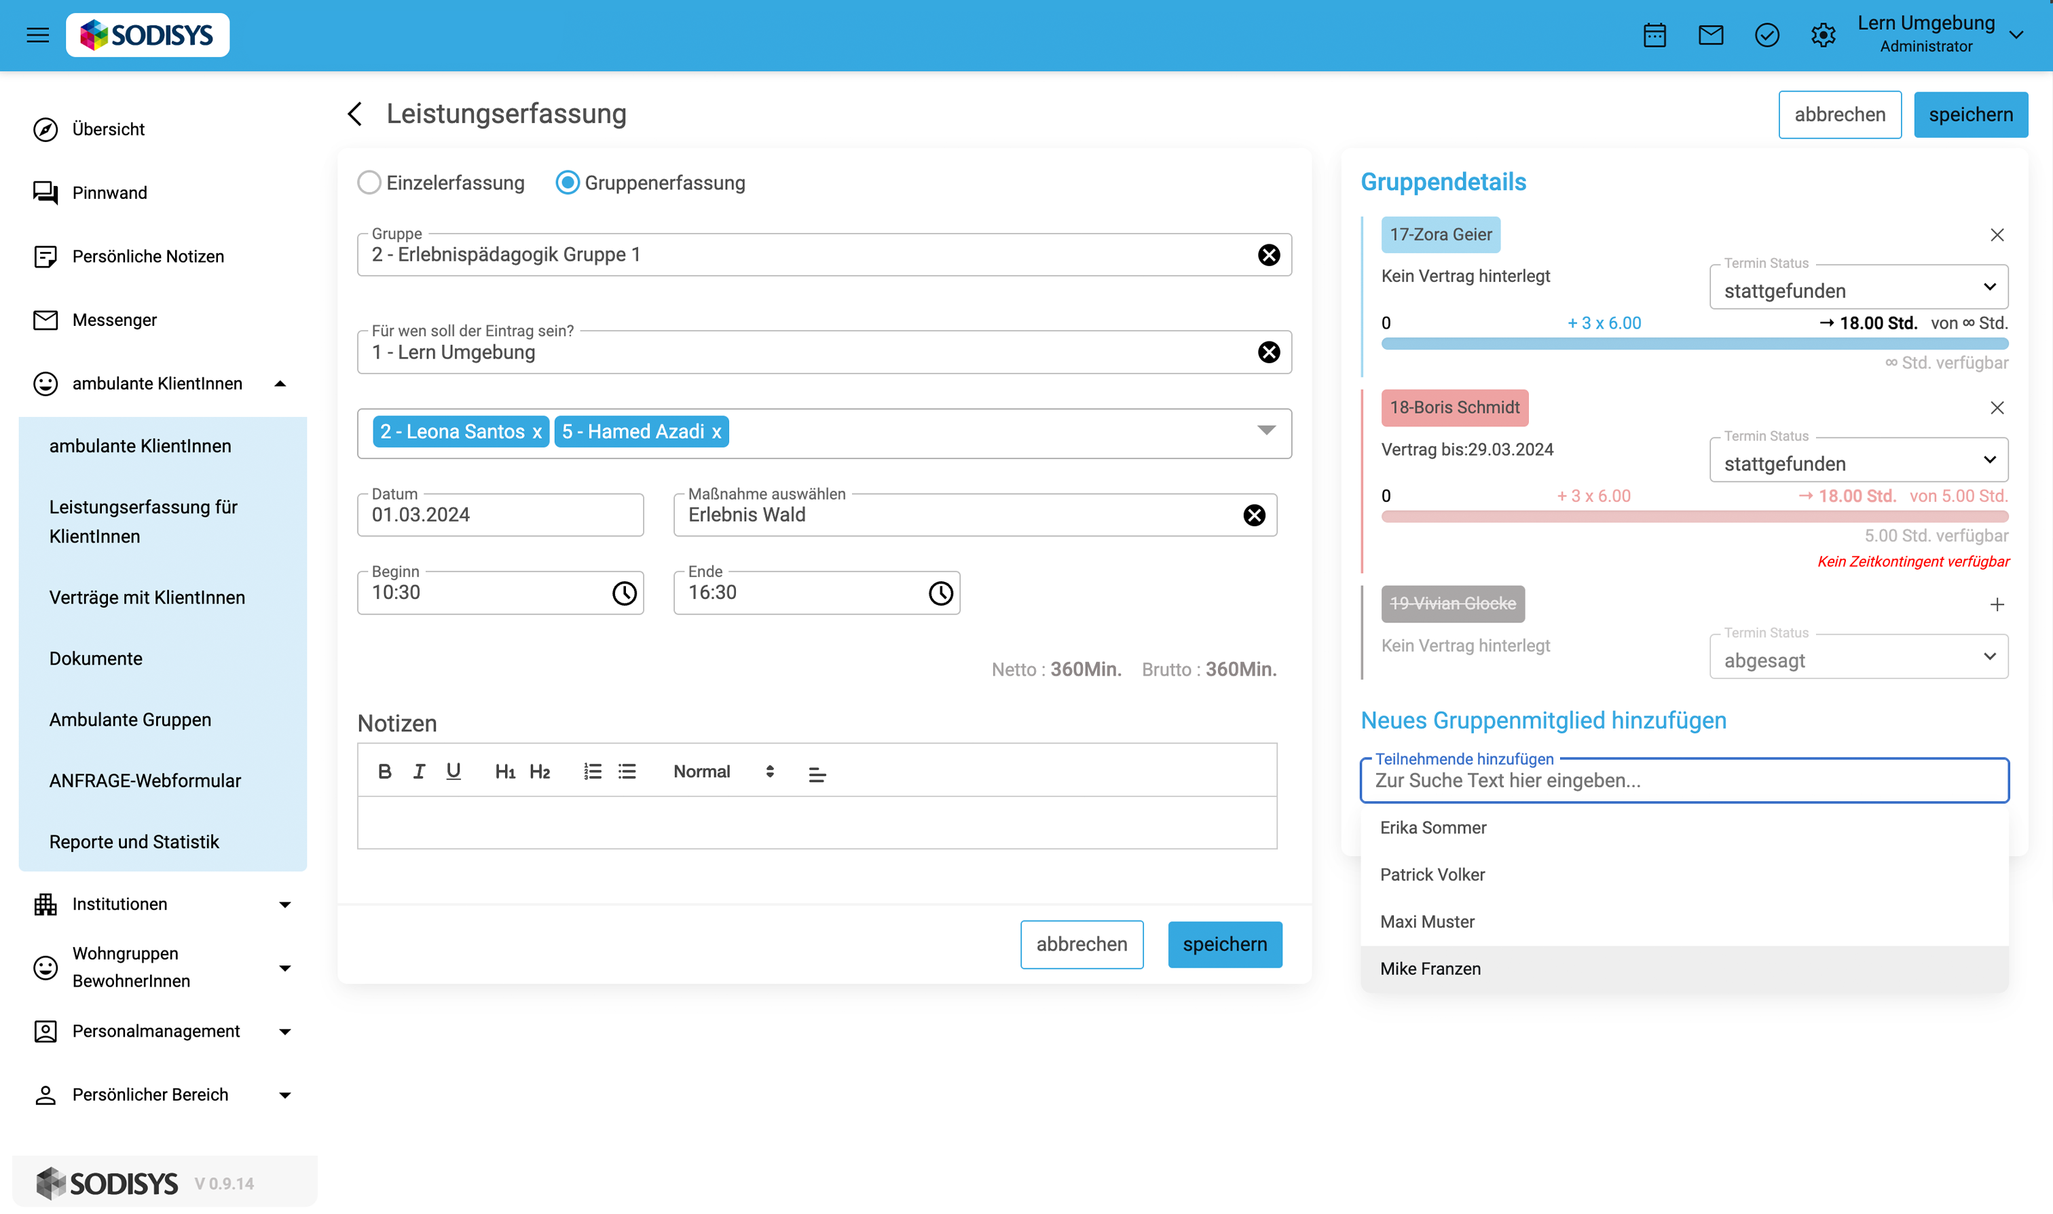Select Erika Sommer from suggestions
The image size is (2053, 1214).
pyautogui.click(x=1684, y=828)
